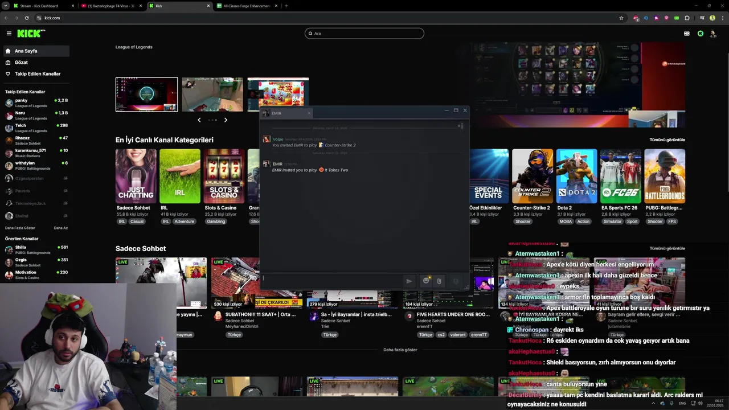Open followed channel kurankursu_571
Viewport: 729px width, 410px height.
[x=36, y=153]
